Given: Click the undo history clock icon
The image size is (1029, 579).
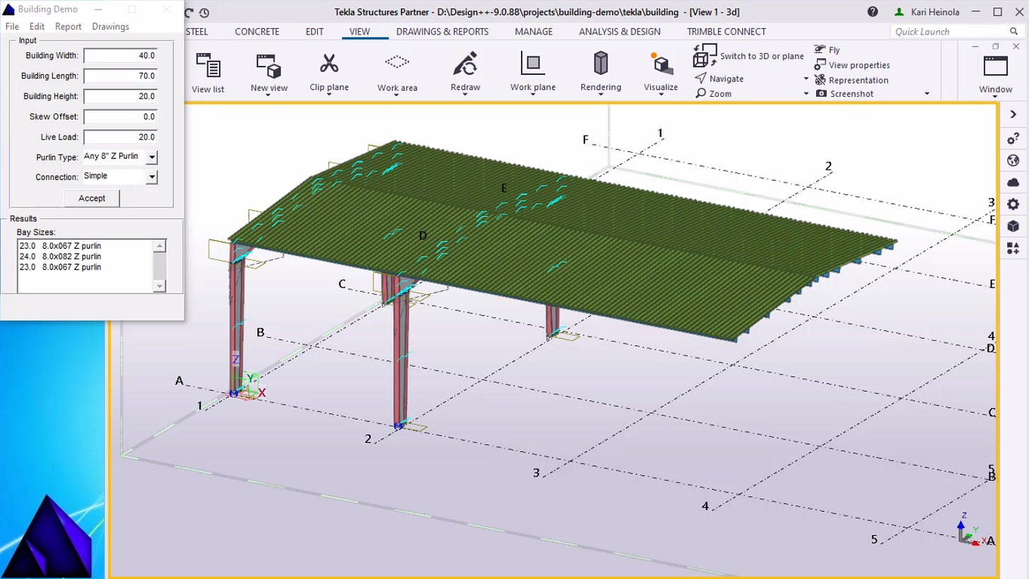Looking at the screenshot, I should (204, 13).
